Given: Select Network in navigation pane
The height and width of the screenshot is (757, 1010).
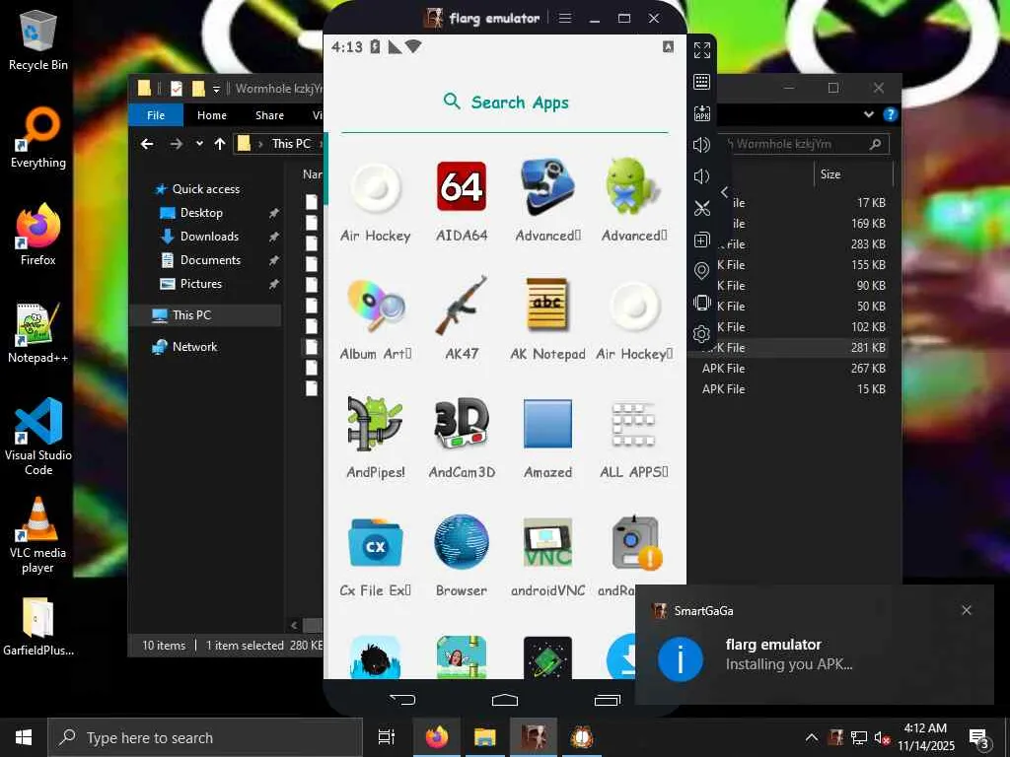Looking at the screenshot, I should 194,347.
